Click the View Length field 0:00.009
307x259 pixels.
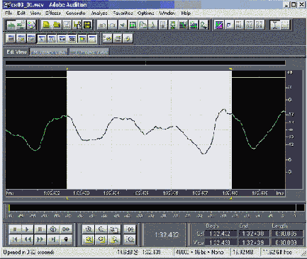pyautogui.click(x=286, y=243)
